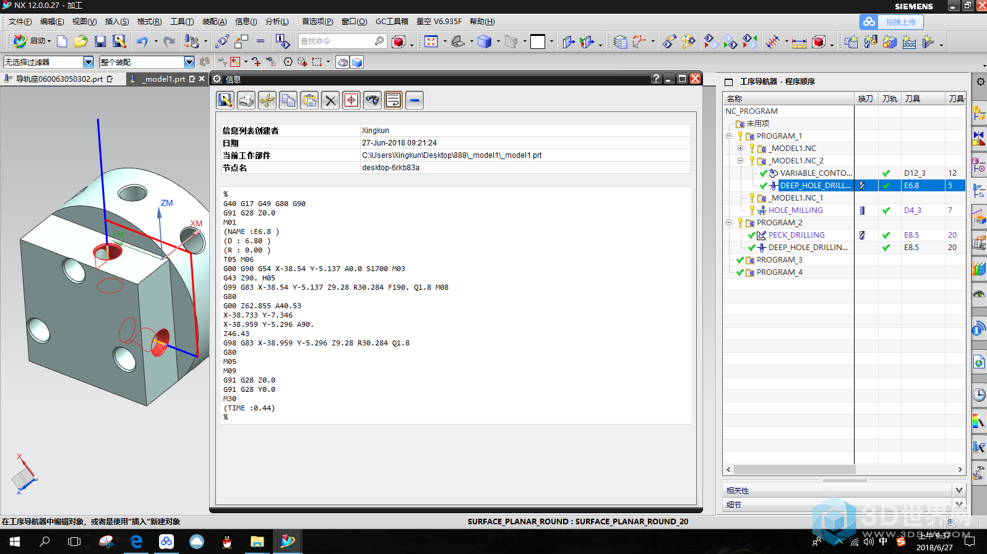
Task: Click the white background color swatch
Action: pyautogui.click(x=538, y=41)
